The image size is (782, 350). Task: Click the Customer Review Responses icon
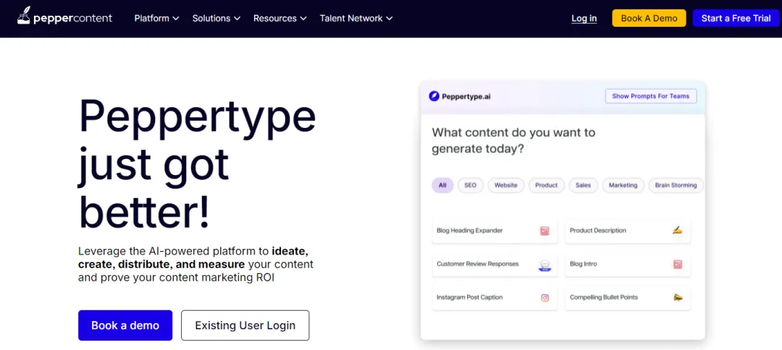tap(545, 265)
